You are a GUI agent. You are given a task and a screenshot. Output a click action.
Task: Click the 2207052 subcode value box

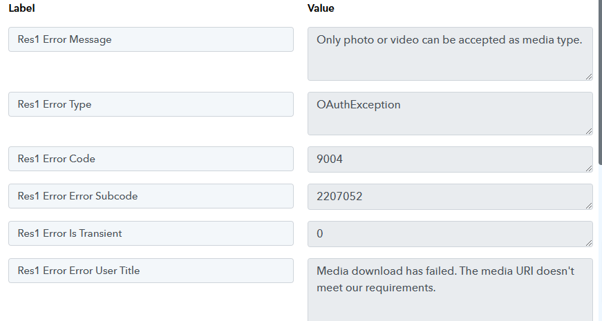click(450, 197)
